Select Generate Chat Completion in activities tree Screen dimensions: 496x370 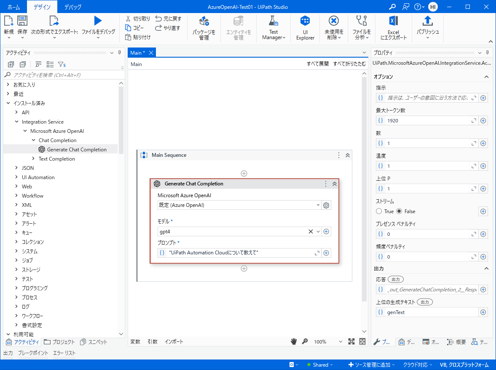point(77,149)
